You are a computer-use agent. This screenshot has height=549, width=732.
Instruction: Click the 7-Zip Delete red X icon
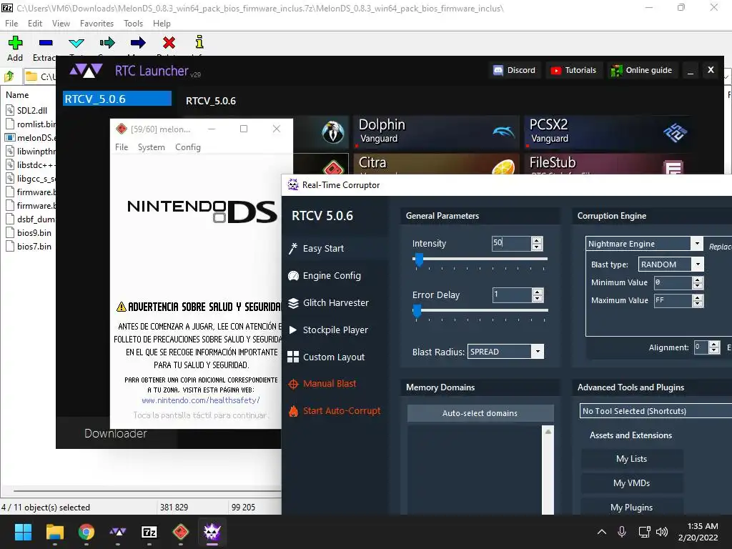[x=169, y=43]
